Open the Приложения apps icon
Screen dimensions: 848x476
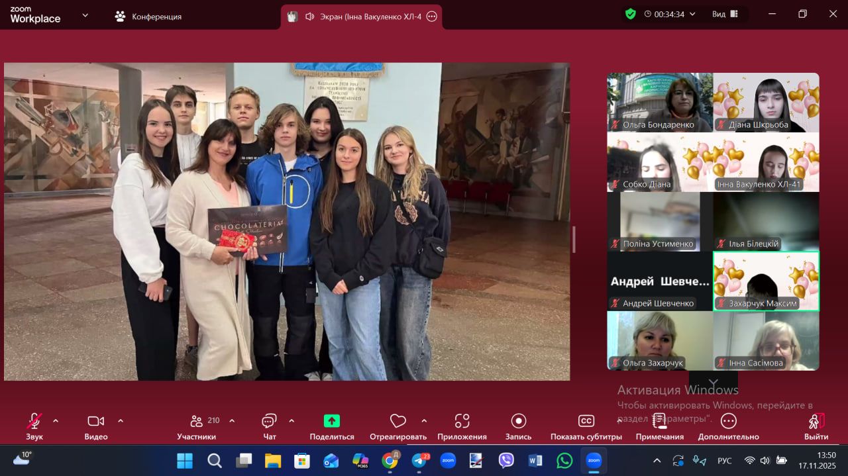[462, 421]
